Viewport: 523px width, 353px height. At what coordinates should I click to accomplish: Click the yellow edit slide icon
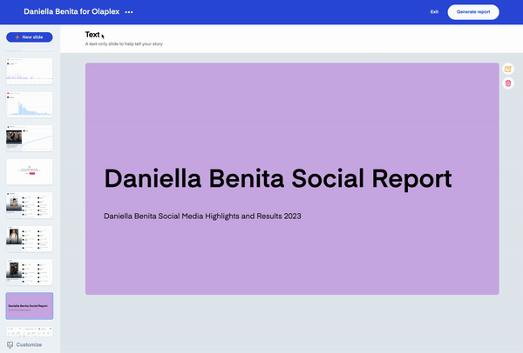point(508,69)
